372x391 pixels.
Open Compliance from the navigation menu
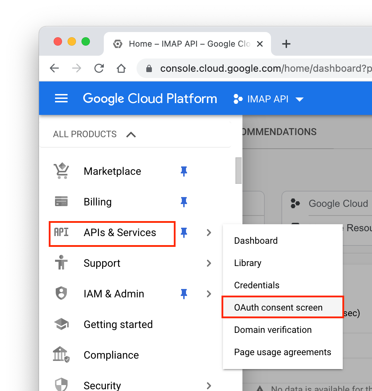[x=111, y=355]
